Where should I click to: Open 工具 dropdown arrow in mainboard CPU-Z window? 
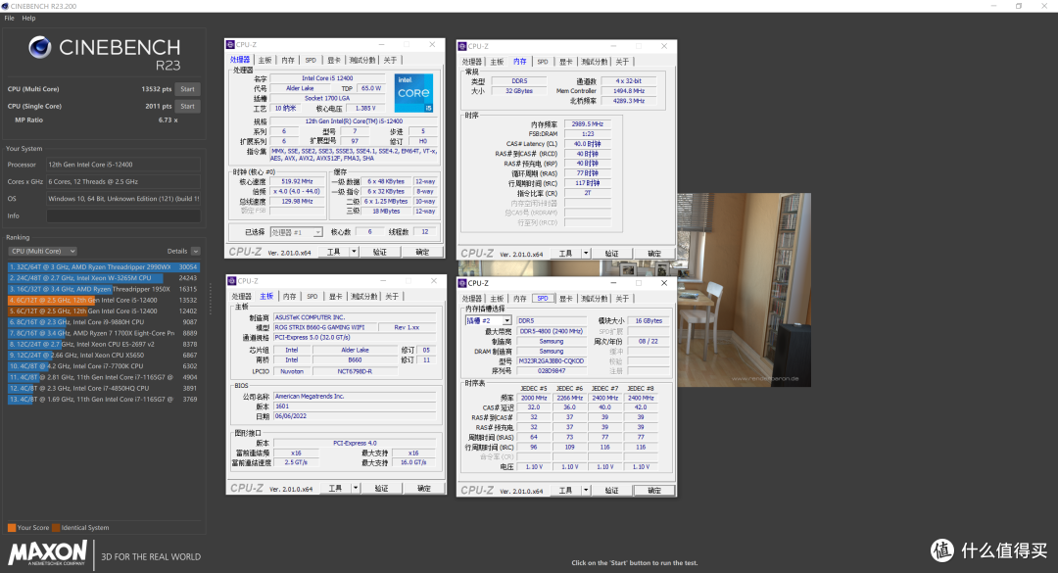(356, 488)
